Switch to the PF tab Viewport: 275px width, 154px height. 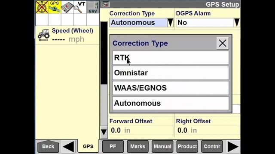point(113,146)
